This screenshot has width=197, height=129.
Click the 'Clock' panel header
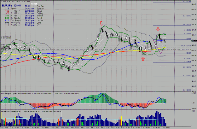(34, 4)
